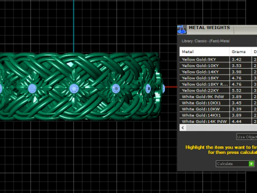Select the Yellow Gold:18KY row

pos(218,78)
